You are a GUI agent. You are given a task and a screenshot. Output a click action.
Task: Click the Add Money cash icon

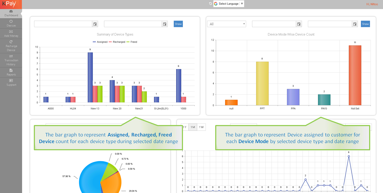coord(11,32)
